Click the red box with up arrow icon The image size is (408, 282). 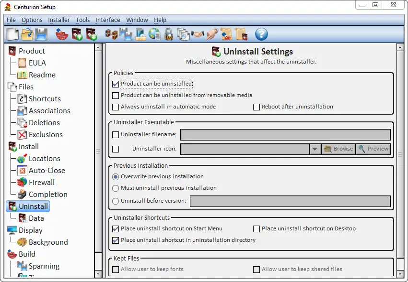click(77, 34)
